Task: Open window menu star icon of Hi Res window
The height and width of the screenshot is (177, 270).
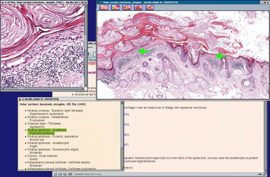Action: [2, 2]
